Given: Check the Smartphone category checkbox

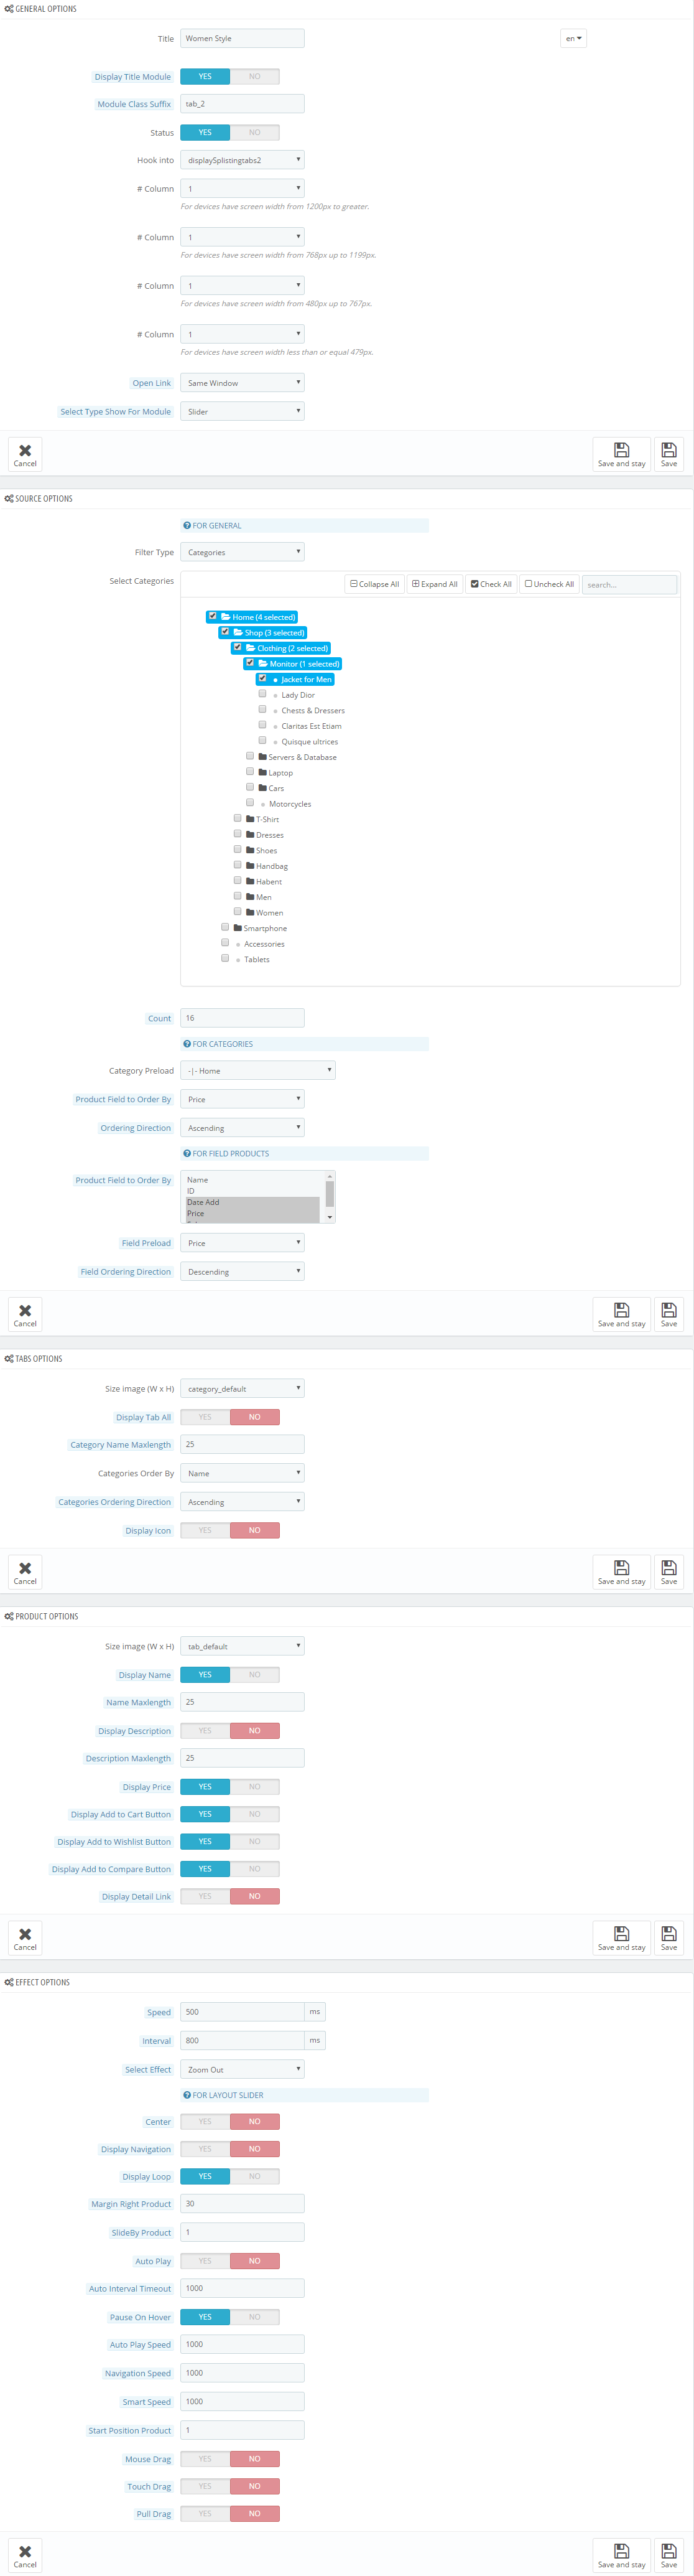Looking at the screenshot, I should (224, 927).
